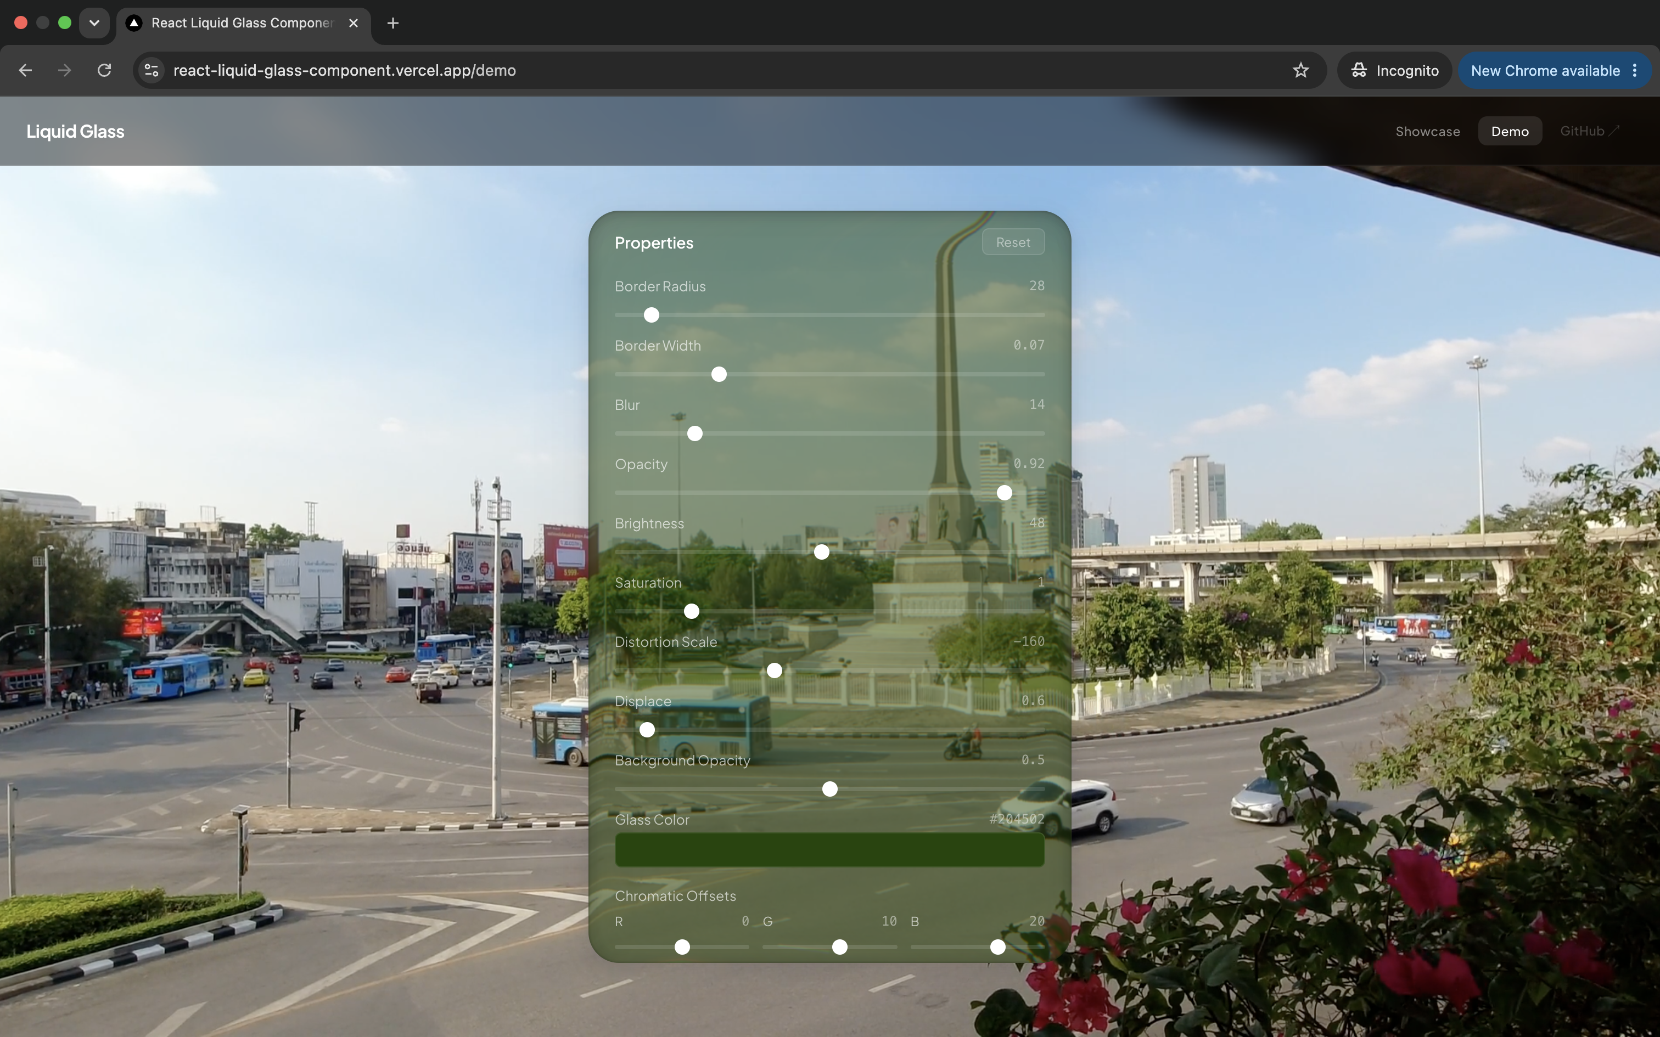Click the Brightness value 48

point(1036,522)
